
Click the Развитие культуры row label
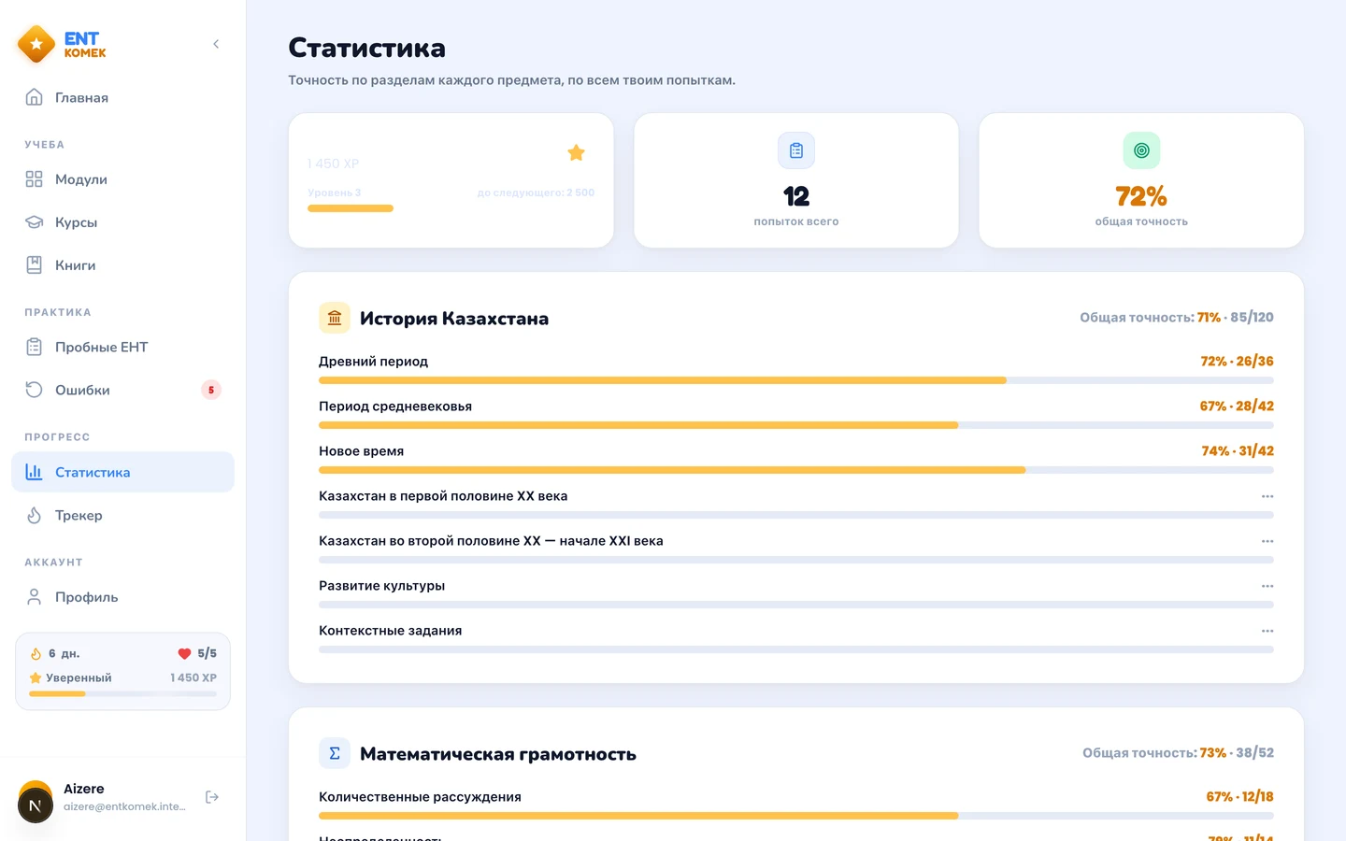(381, 586)
